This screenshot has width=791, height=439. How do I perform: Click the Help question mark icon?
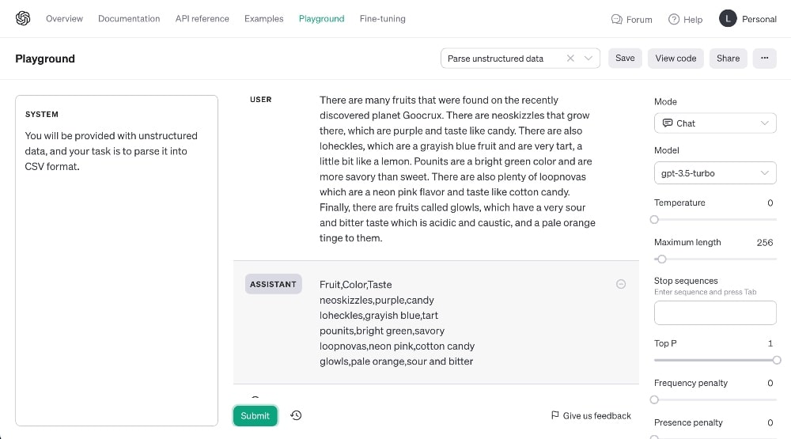point(674,19)
